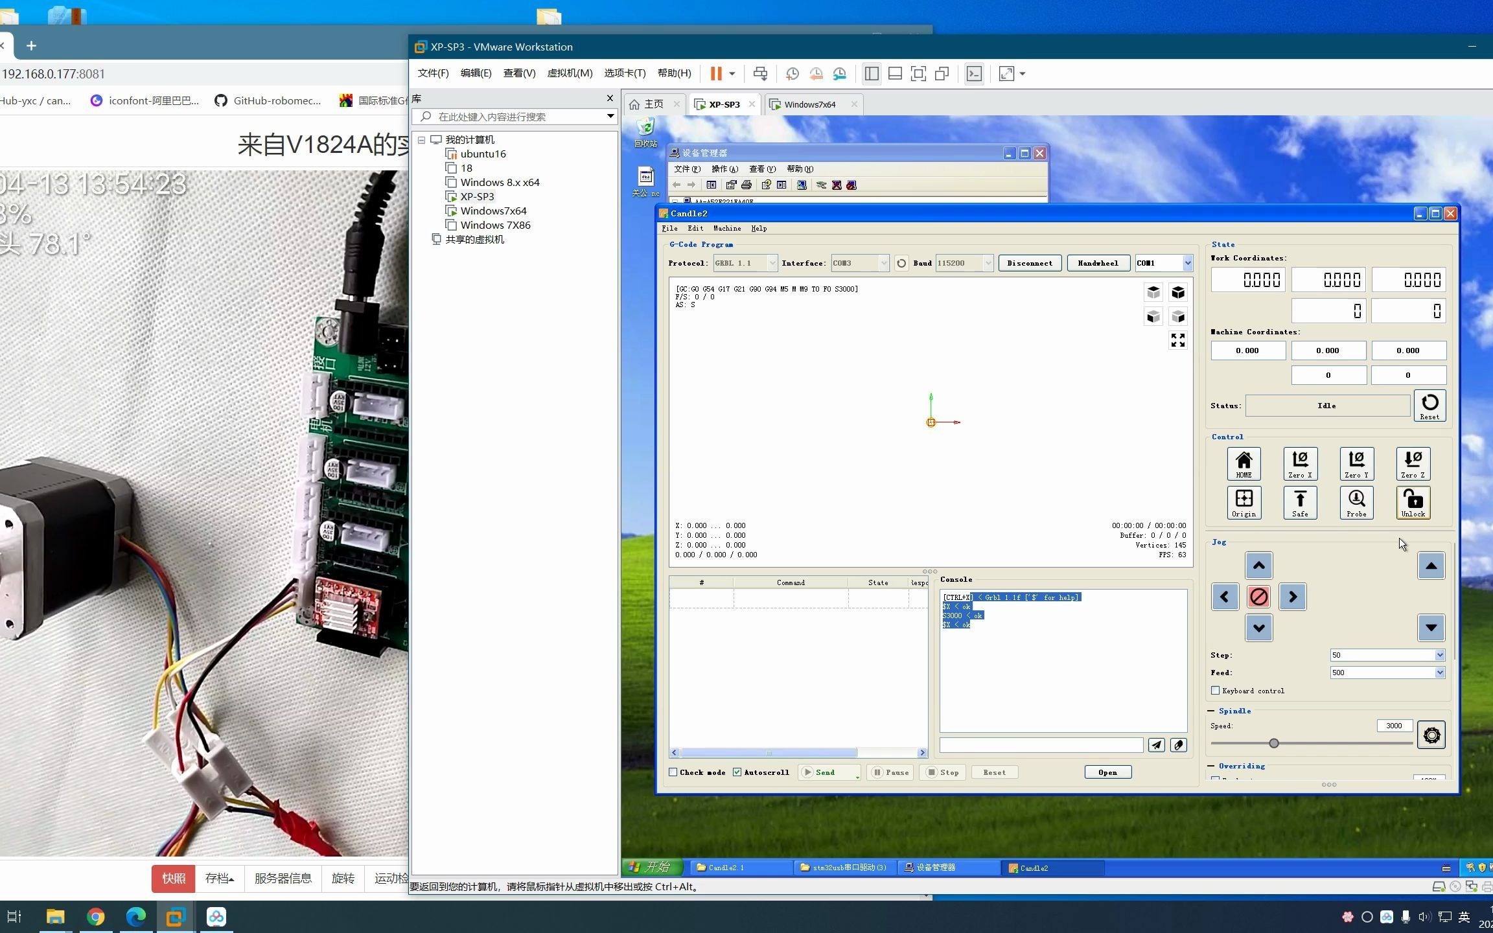
Task: Select the Feed rate dropdown value
Action: (x=1387, y=672)
